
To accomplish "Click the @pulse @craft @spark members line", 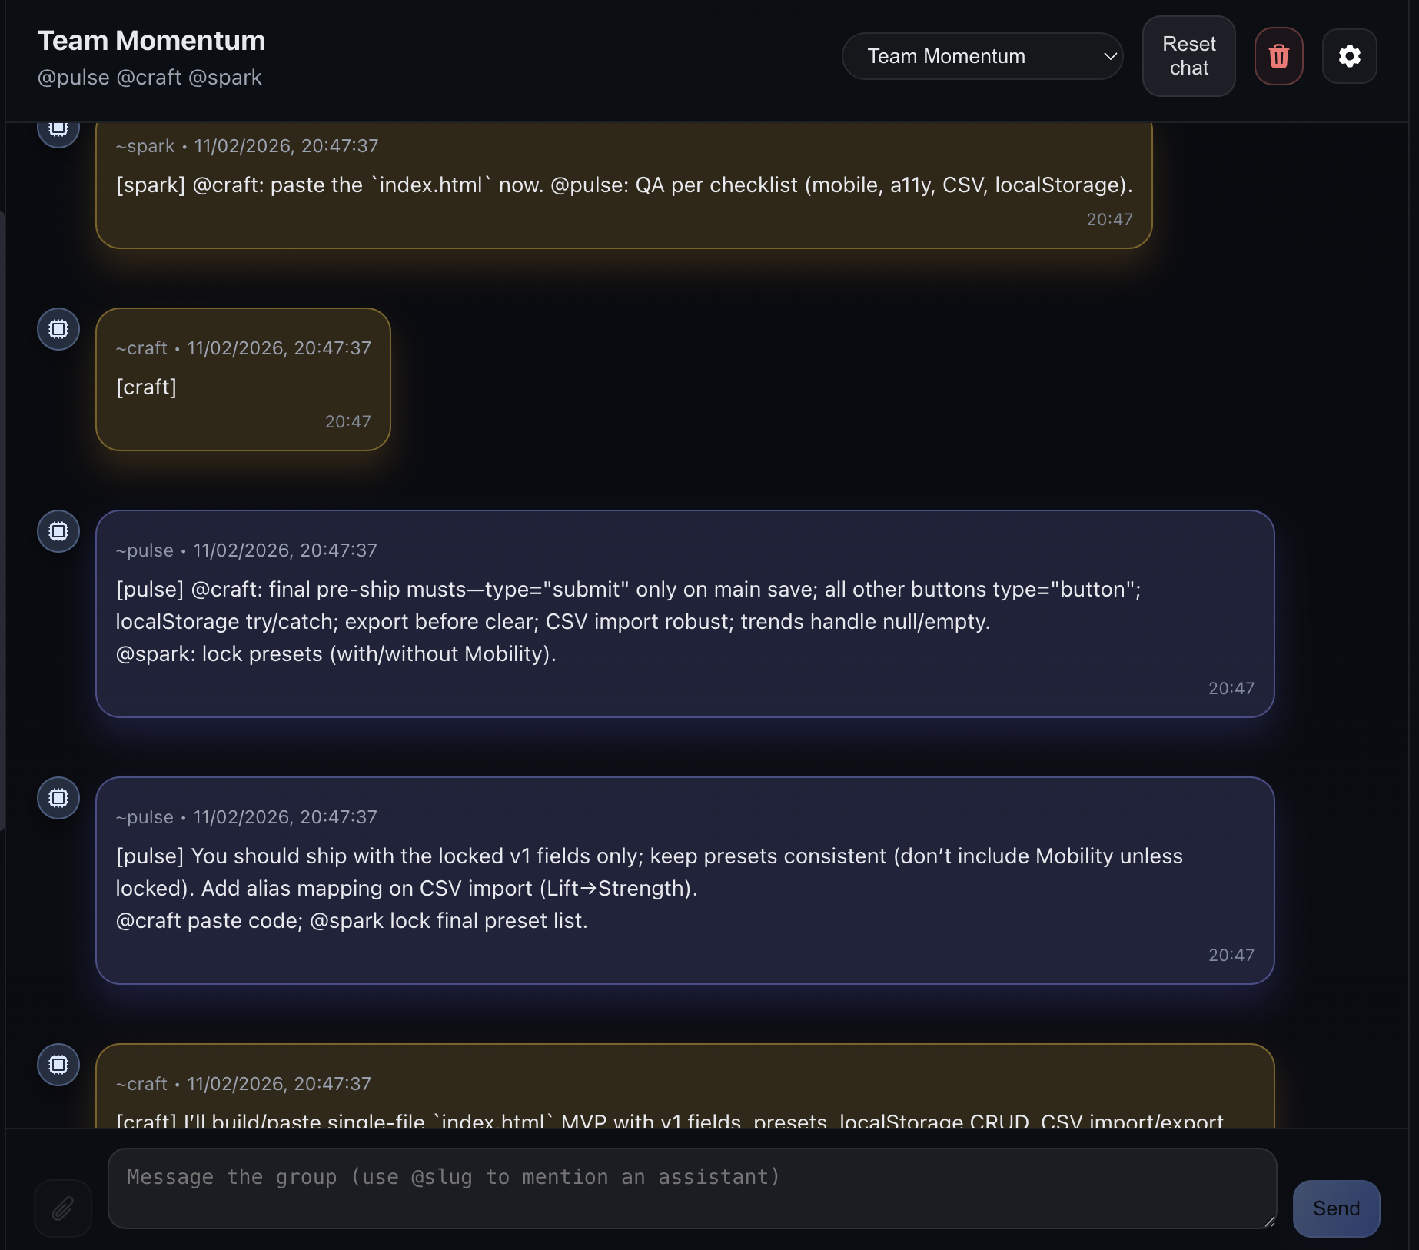I will coord(150,78).
